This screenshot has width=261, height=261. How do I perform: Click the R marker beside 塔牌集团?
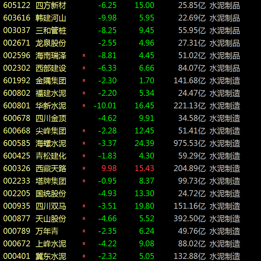pyautogui.click(x=84, y=181)
